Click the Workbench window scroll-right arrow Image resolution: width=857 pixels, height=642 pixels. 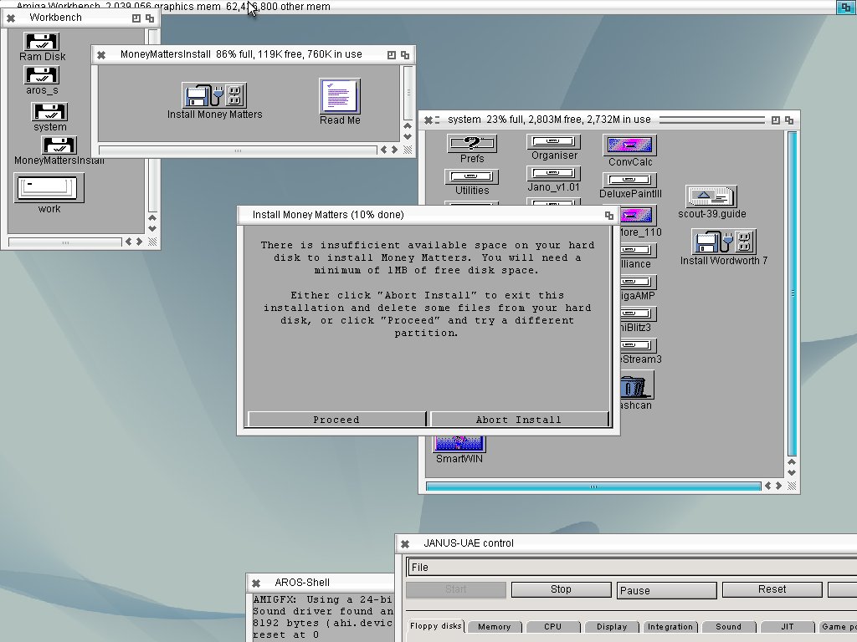click(140, 242)
